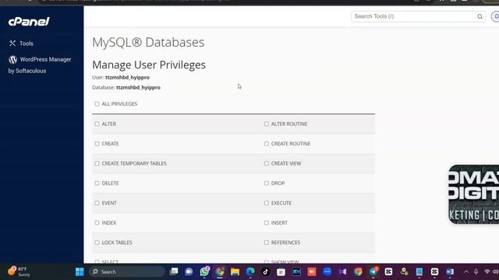Enable the CREATE VIEW checkbox
This screenshot has height=280, width=499.
tap(267, 163)
